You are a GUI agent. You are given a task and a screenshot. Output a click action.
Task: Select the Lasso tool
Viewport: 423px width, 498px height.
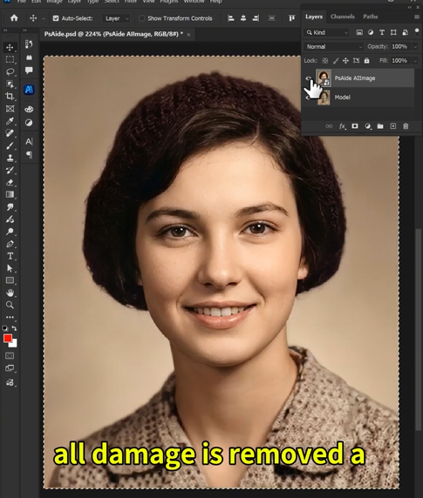coord(10,71)
